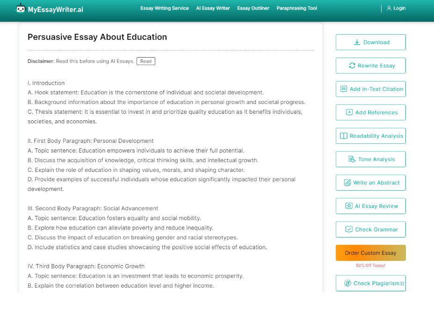Go to the Essay Outliner tool

(253, 8)
